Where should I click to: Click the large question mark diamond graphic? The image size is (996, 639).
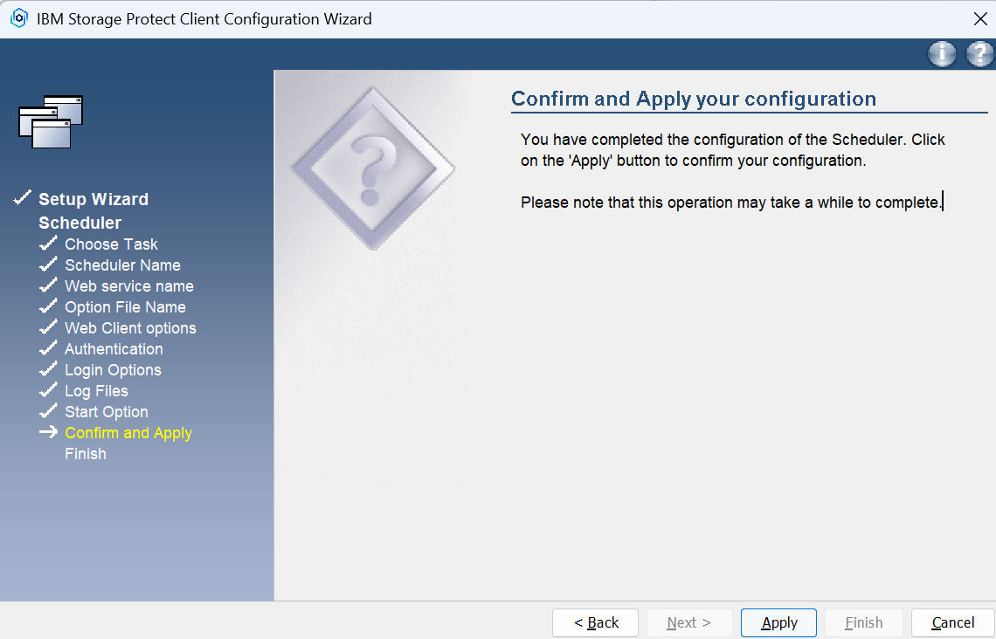pos(372,168)
